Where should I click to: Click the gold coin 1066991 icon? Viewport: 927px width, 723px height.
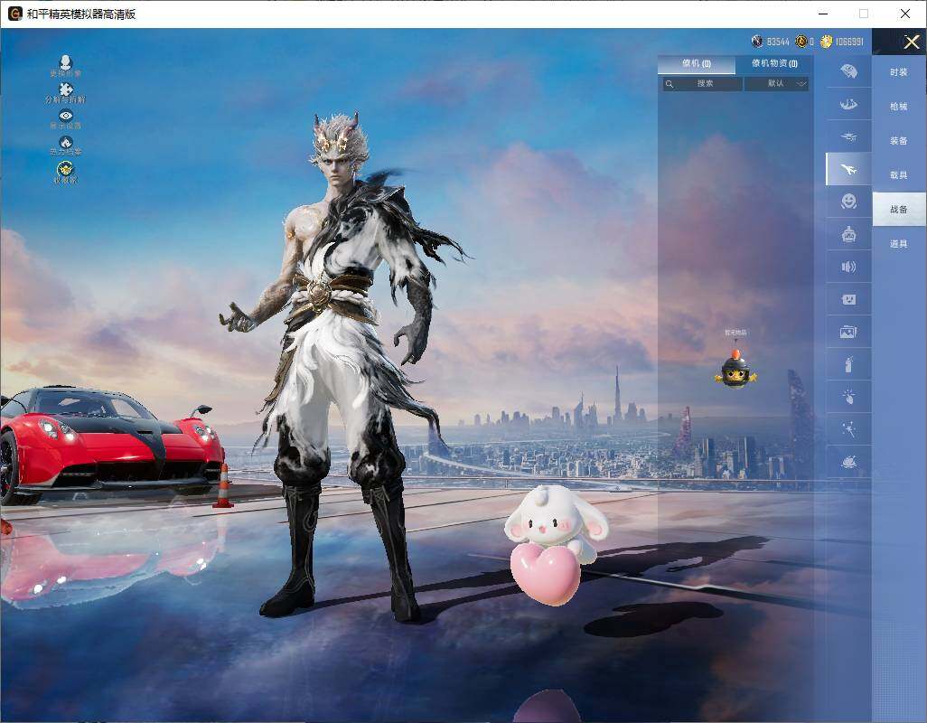pos(827,42)
